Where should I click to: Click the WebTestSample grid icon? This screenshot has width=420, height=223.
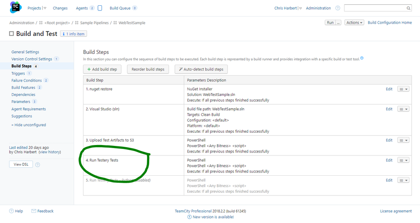pos(115,23)
